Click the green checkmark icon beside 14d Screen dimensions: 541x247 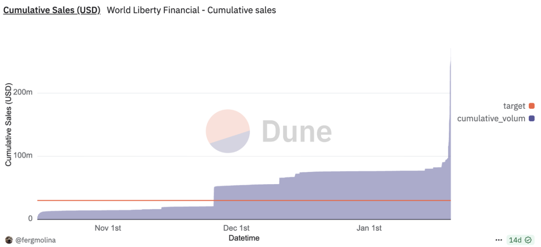(x=528, y=240)
